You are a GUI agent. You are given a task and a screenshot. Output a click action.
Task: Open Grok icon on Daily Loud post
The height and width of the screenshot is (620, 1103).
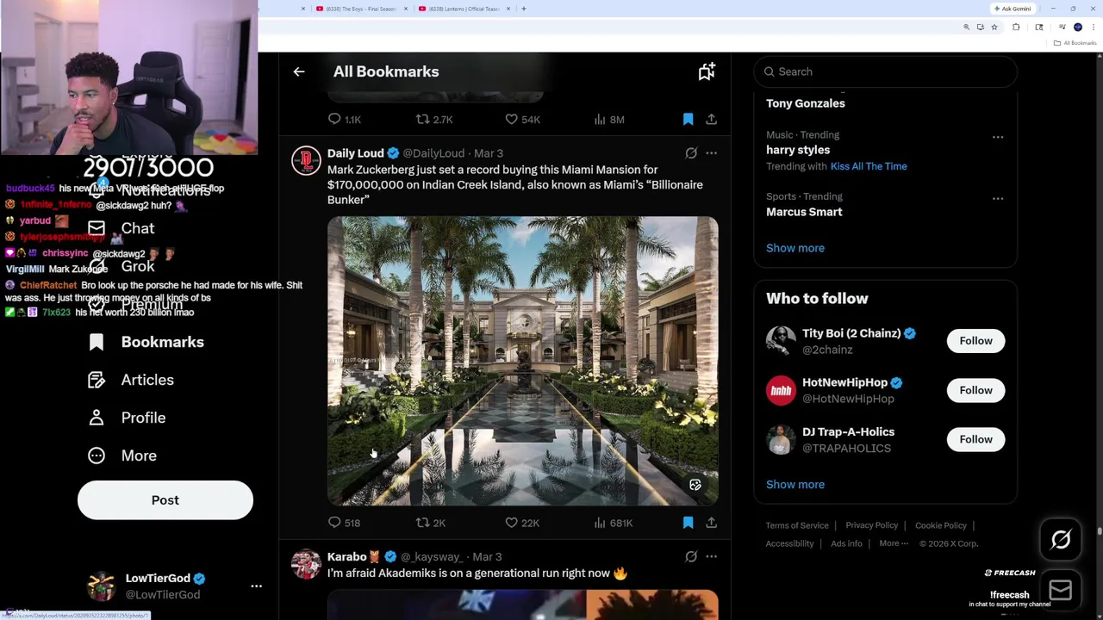coord(691,153)
